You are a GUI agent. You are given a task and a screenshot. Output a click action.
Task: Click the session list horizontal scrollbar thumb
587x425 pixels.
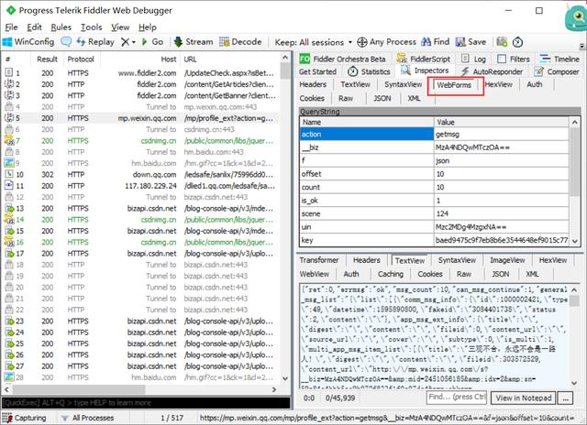79,389
